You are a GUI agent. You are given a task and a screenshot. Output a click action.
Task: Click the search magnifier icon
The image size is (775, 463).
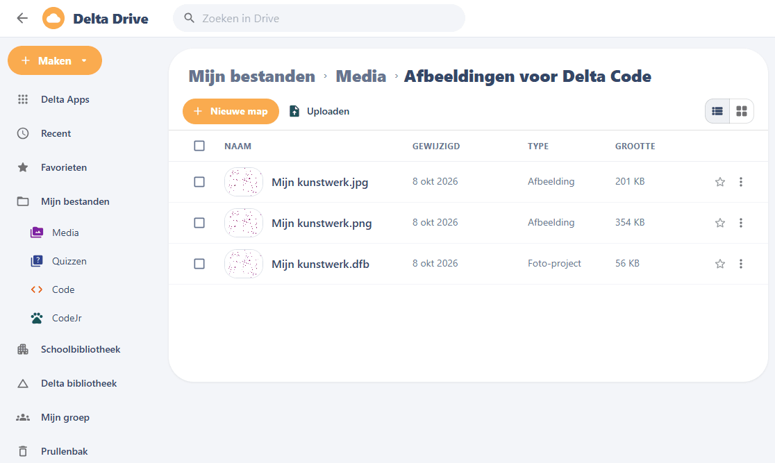189,18
